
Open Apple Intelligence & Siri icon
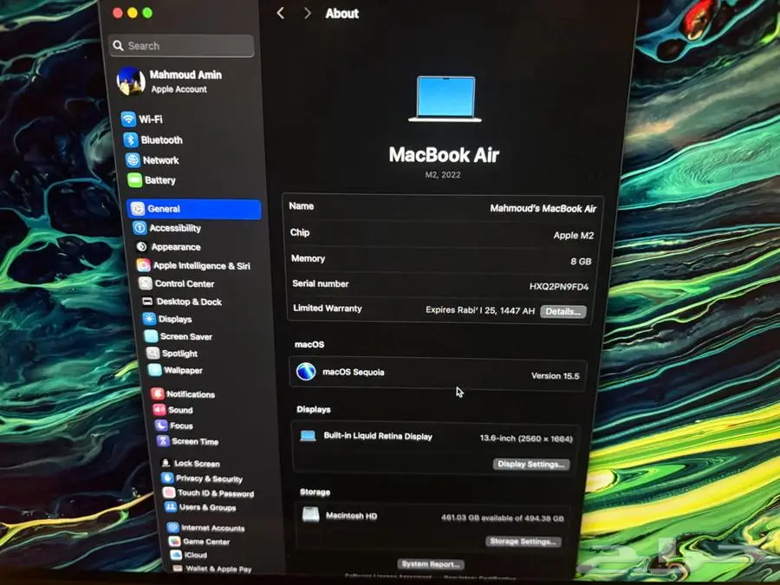click(x=144, y=265)
